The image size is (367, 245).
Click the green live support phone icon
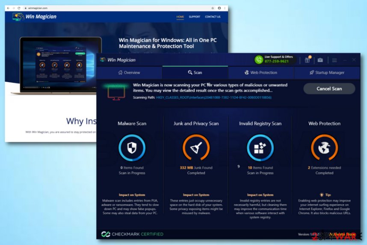click(258, 60)
